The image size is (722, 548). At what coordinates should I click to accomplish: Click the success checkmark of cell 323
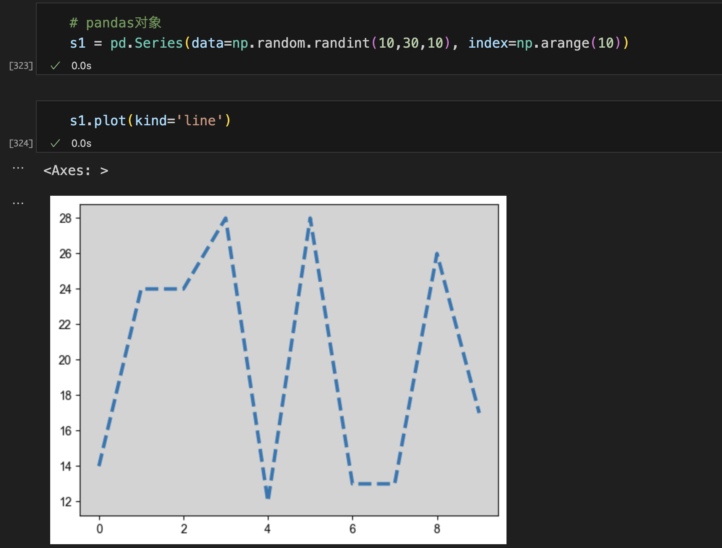55,66
